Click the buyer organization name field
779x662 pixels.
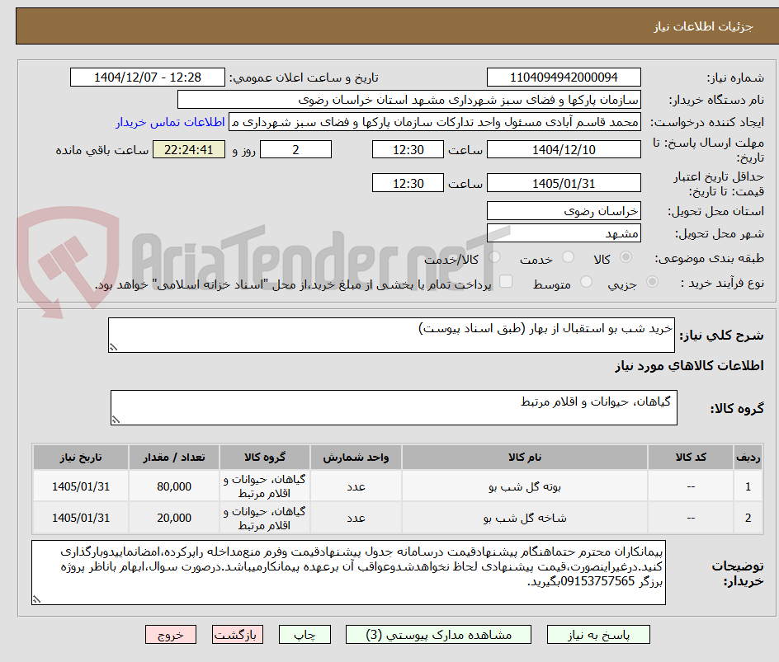click(408, 100)
